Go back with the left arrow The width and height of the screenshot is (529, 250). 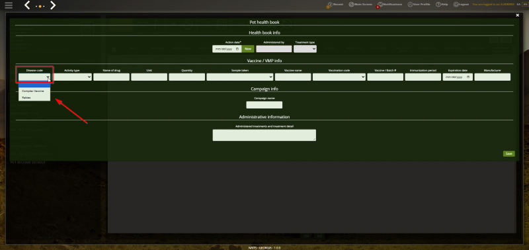(x=28, y=5)
